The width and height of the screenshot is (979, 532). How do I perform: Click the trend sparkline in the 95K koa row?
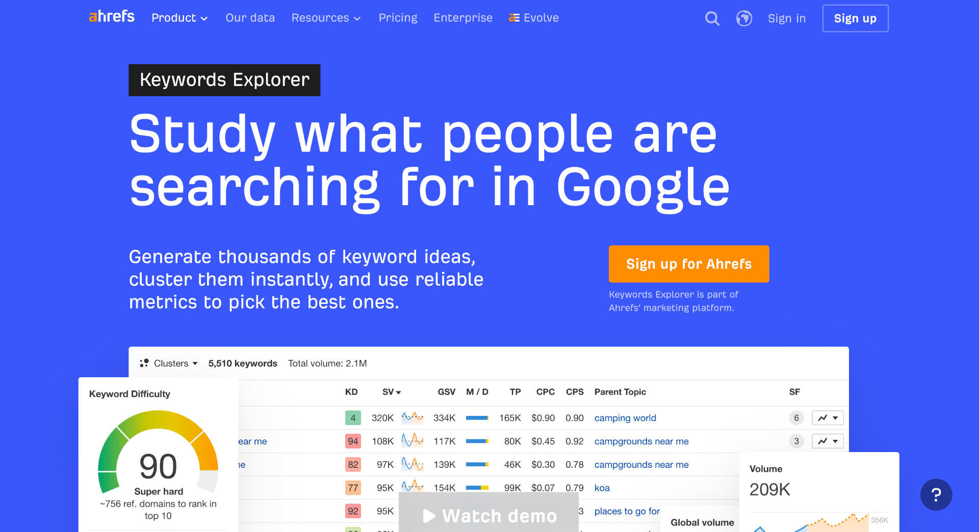click(x=413, y=487)
